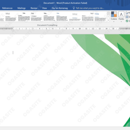
Task: Go to the View tab
Action: pos(44,8)
